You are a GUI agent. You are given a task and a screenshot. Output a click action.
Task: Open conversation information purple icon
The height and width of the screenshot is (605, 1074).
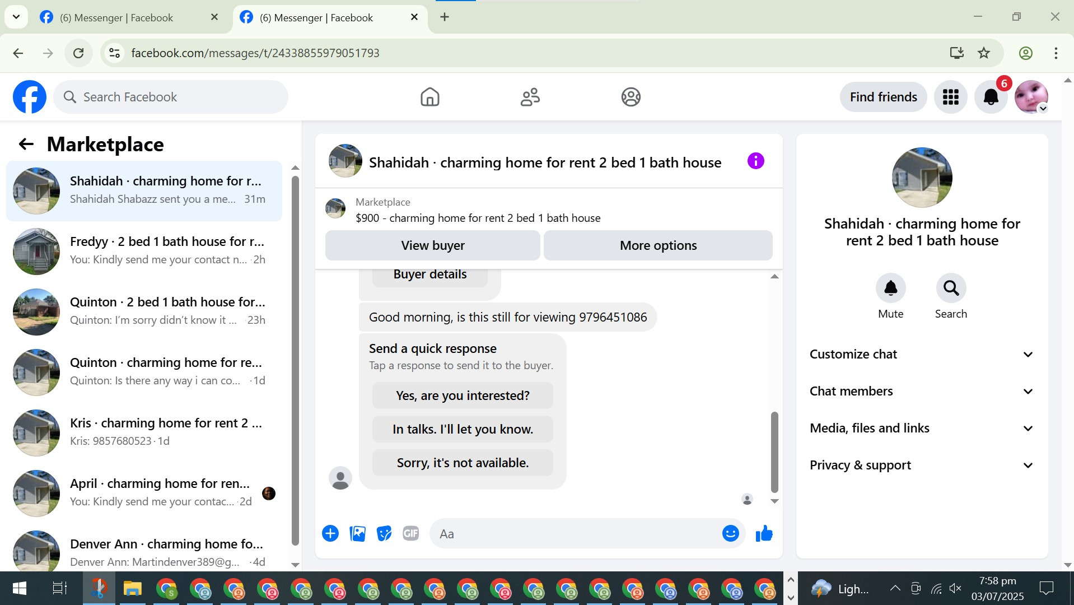[755, 161]
